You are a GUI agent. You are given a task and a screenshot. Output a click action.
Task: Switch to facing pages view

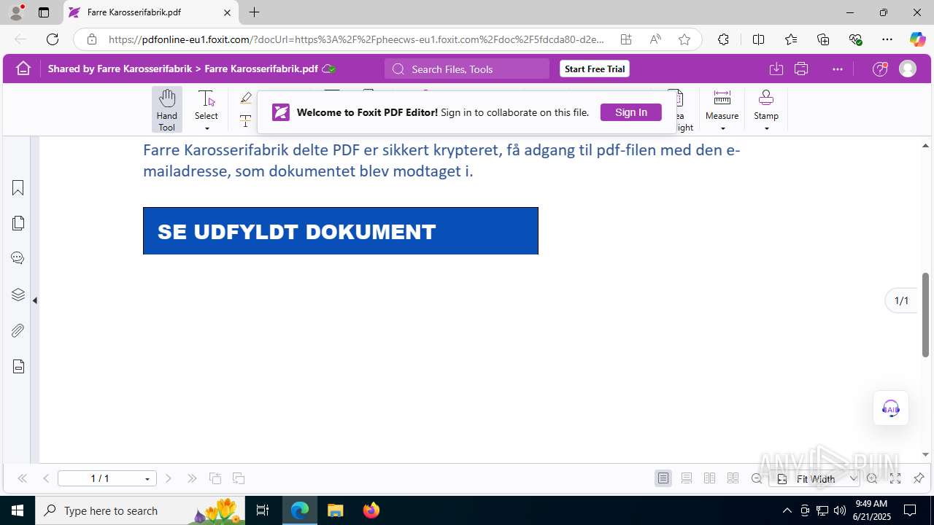[710, 478]
